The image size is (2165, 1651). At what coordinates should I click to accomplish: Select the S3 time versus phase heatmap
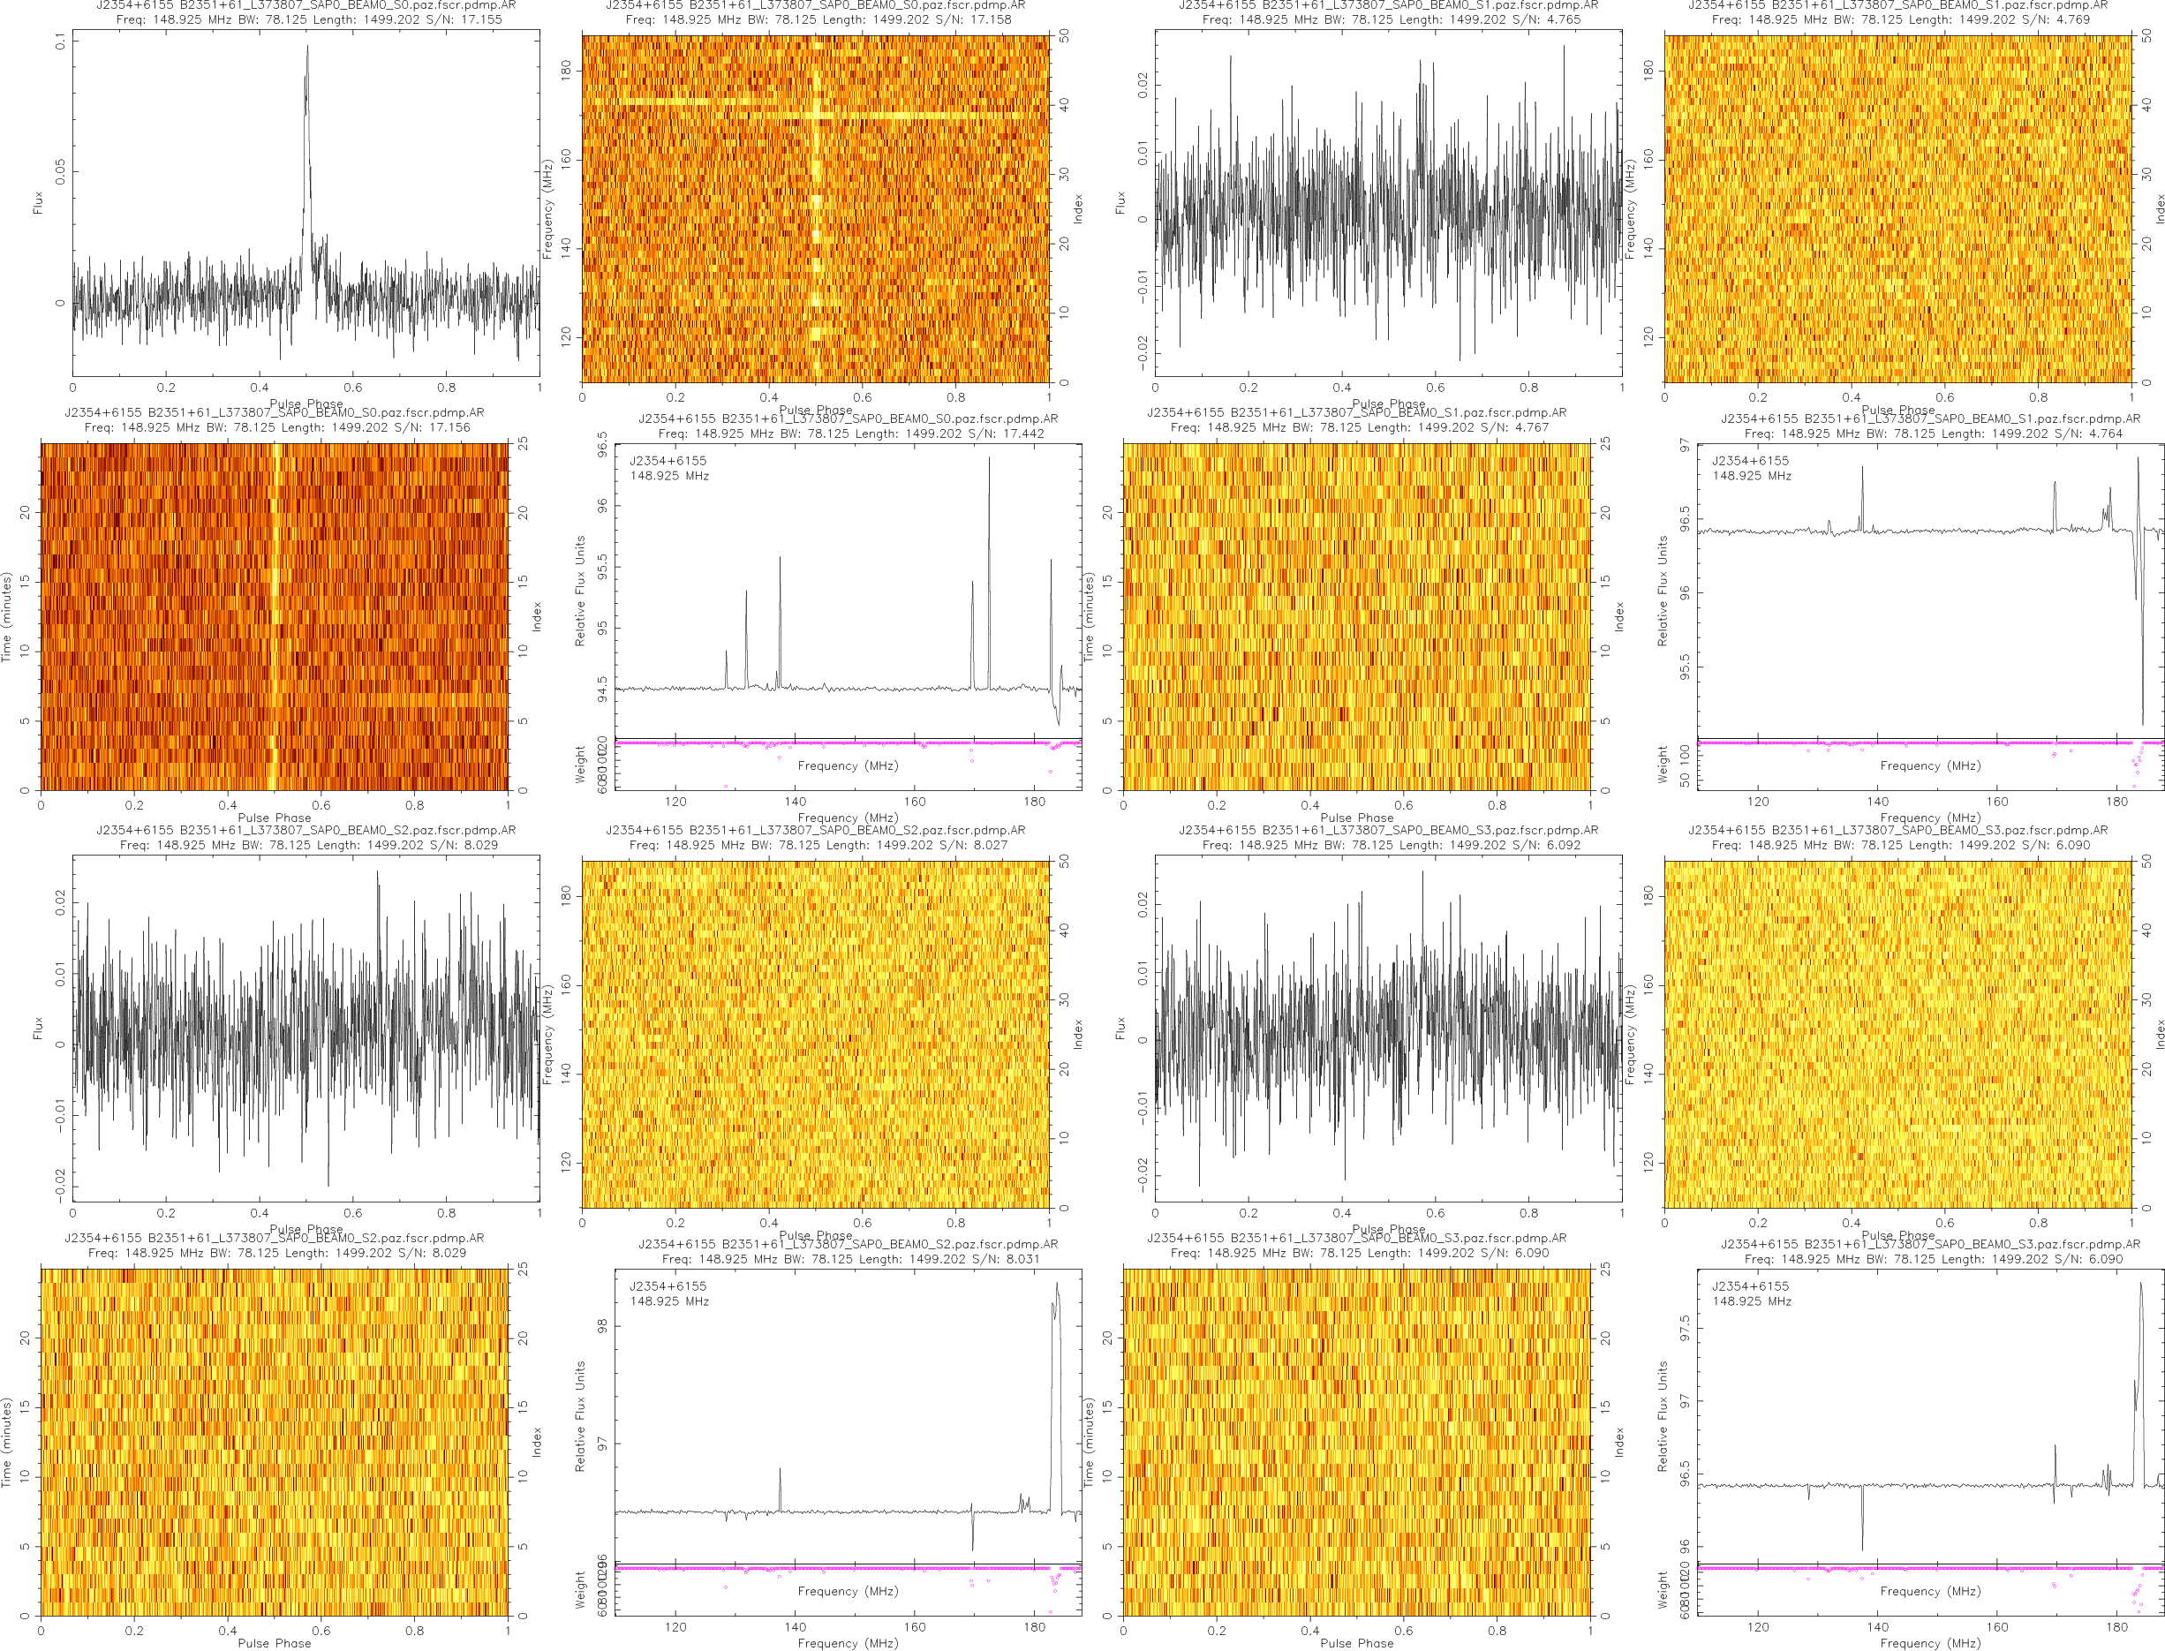pyautogui.click(x=1356, y=1442)
